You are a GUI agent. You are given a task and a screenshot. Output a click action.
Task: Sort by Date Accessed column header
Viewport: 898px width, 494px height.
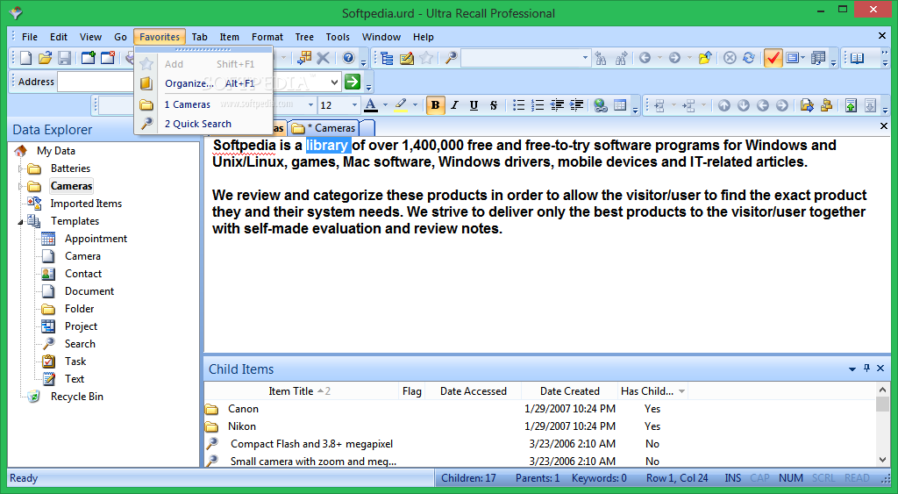point(473,391)
